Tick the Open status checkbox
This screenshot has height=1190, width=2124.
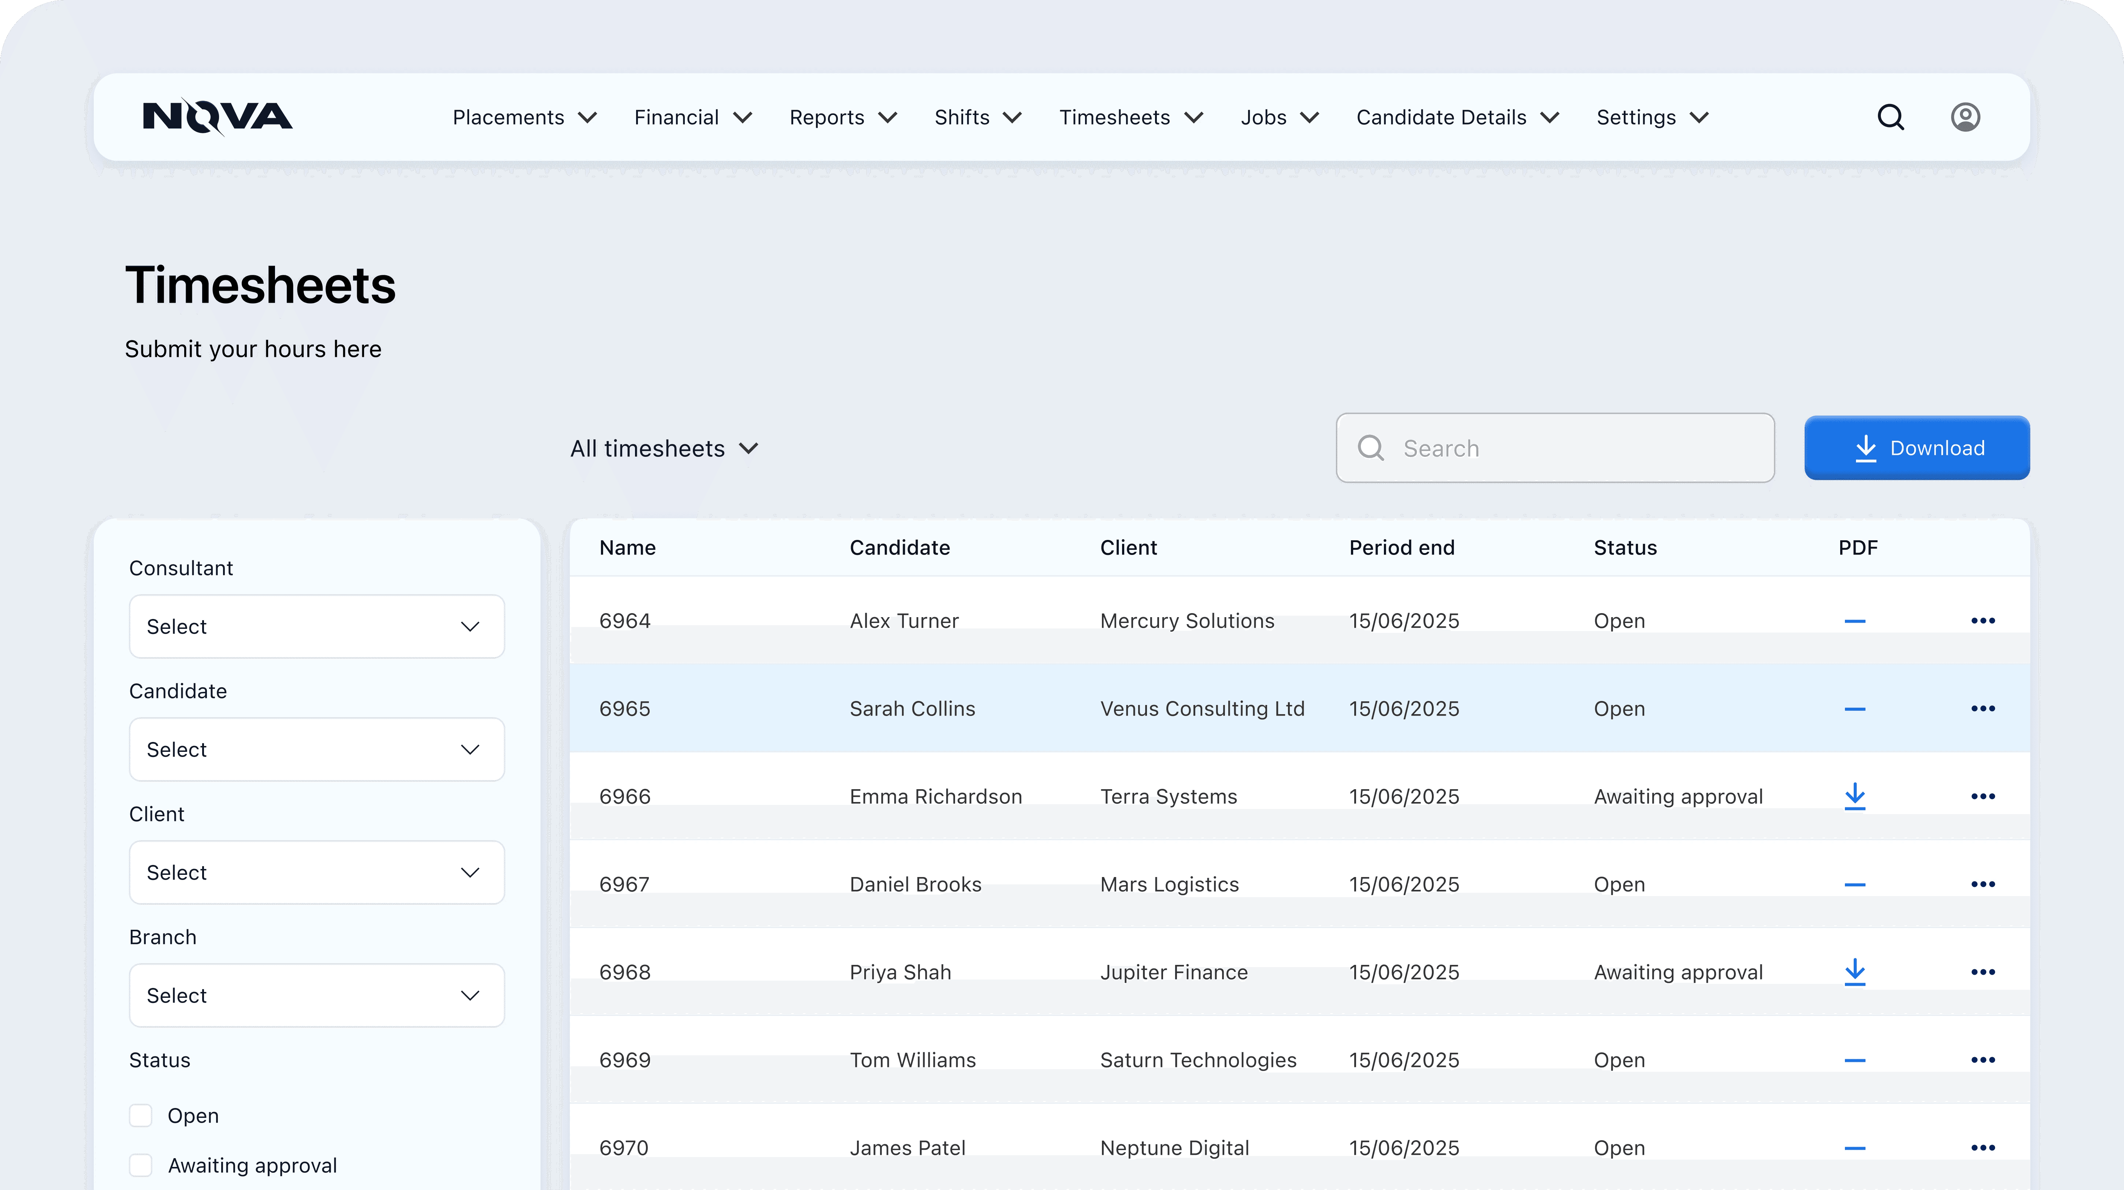tap(141, 1116)
